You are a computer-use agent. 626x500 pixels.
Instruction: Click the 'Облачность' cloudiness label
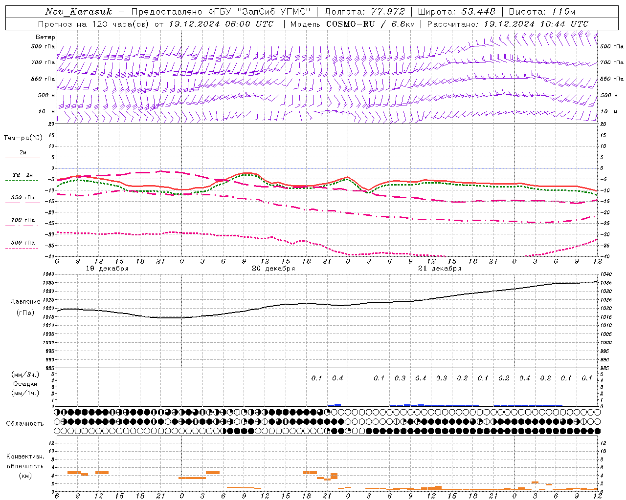coord(25,423)
